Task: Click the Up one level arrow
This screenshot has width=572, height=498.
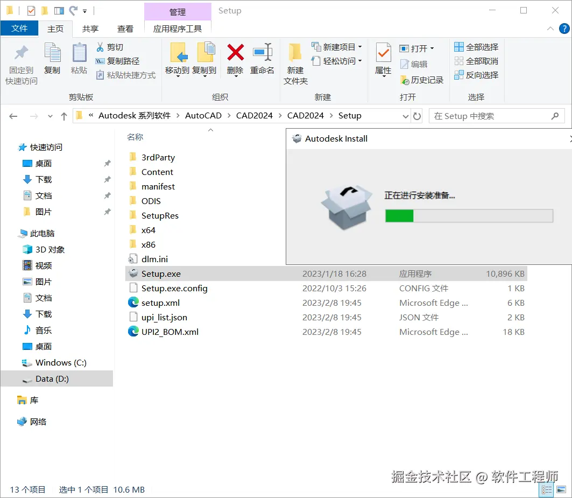Action: 64,116
